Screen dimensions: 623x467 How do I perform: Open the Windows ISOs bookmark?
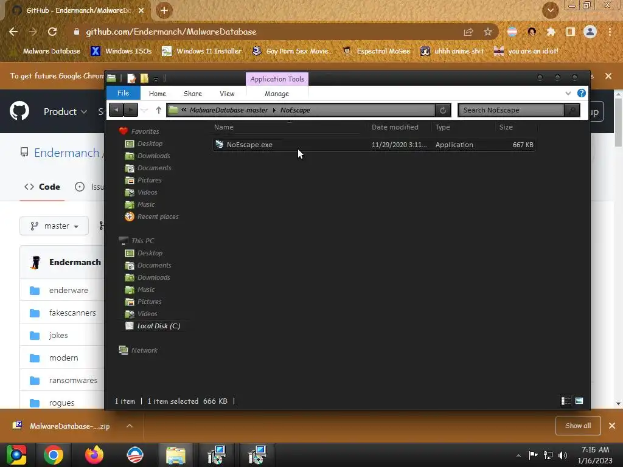pyautogui.click(x=121, y=51)
